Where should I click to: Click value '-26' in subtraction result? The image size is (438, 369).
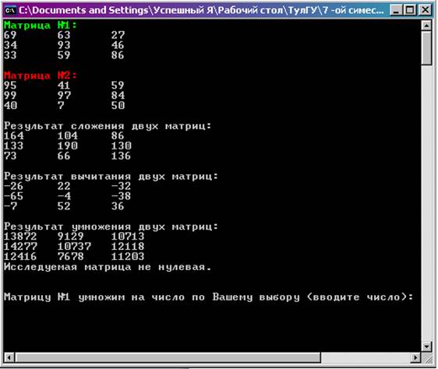[x=14, y=186]
